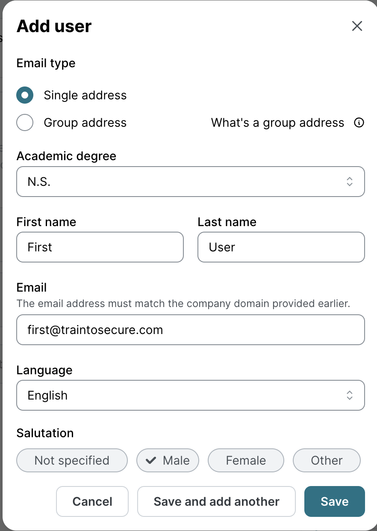The width and height of the screenshot is (377, 531).
Task: Choose Female salutation option
Action: [246, 460]
